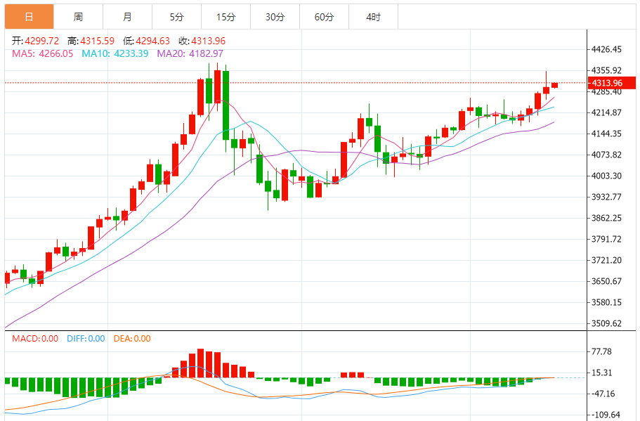Click the 4144.35 price axis label
This screenshot has height=421, width=640.
tap(606, 134)
